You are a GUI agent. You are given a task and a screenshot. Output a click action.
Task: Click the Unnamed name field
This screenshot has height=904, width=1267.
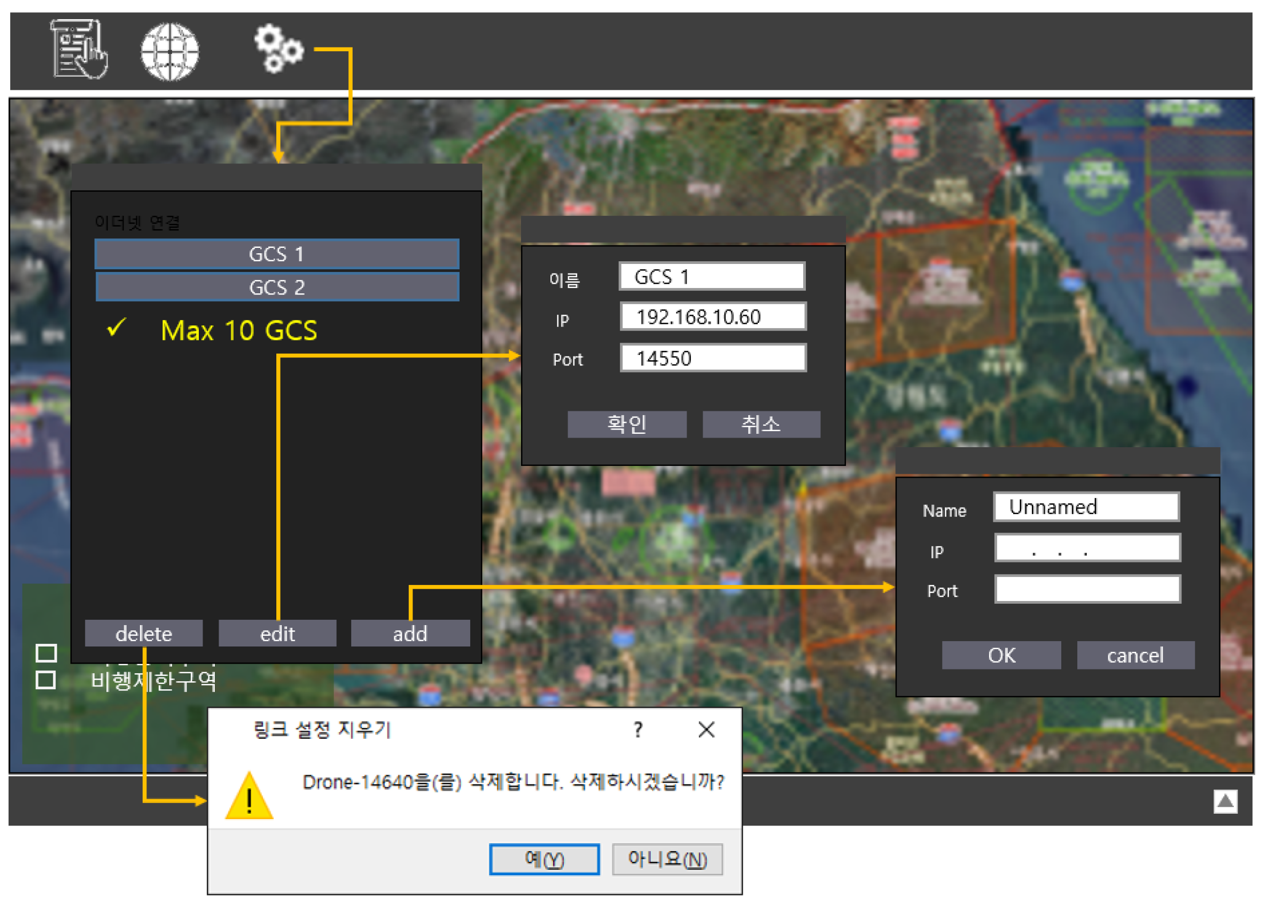1086,506
